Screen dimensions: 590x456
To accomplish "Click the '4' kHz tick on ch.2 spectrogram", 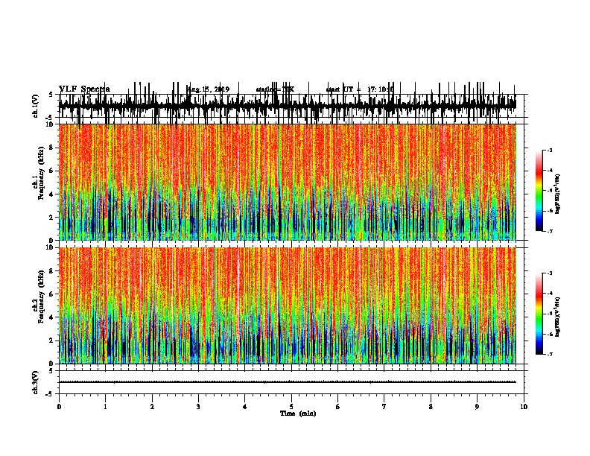I will click(52, 317).
